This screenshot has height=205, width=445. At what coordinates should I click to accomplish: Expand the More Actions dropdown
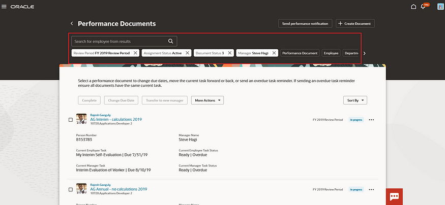[207, 100]
